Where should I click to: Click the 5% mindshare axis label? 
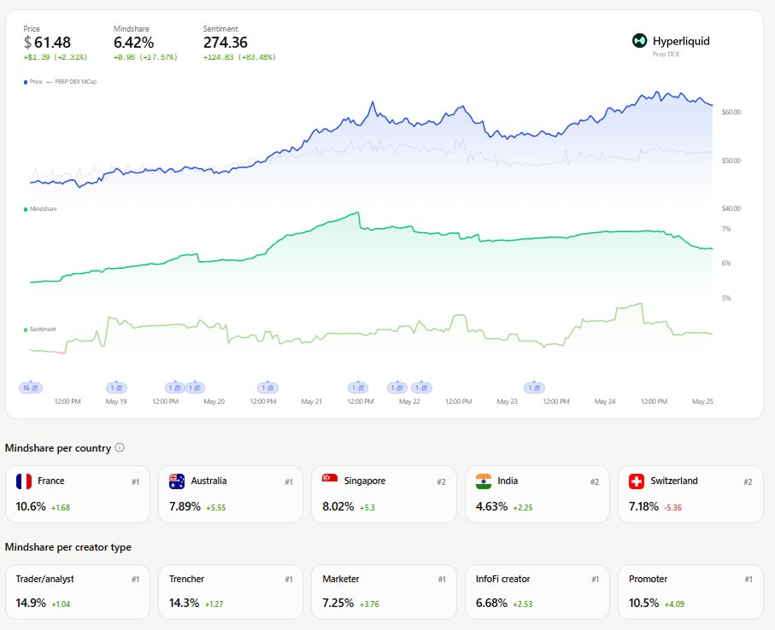[726, 298]
